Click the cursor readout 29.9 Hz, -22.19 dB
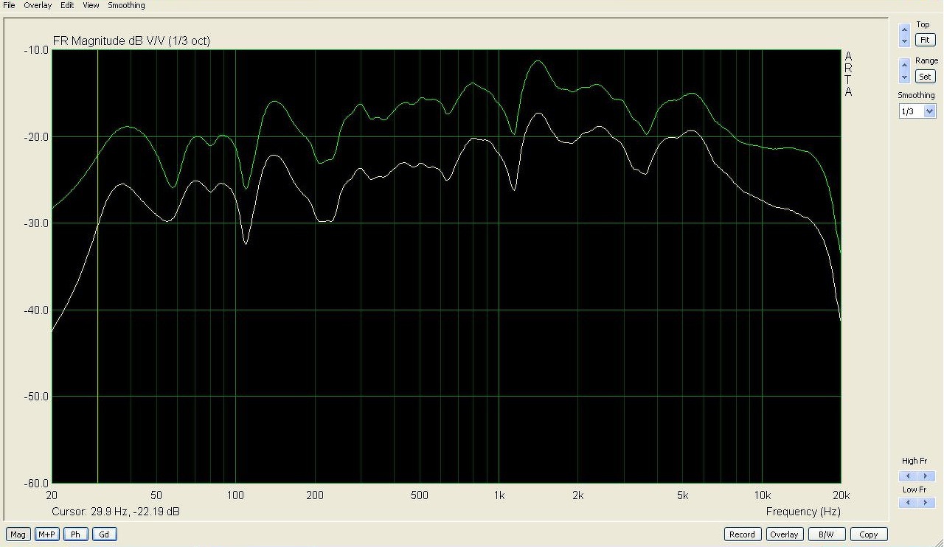944x547 pixels. [116, 512]
